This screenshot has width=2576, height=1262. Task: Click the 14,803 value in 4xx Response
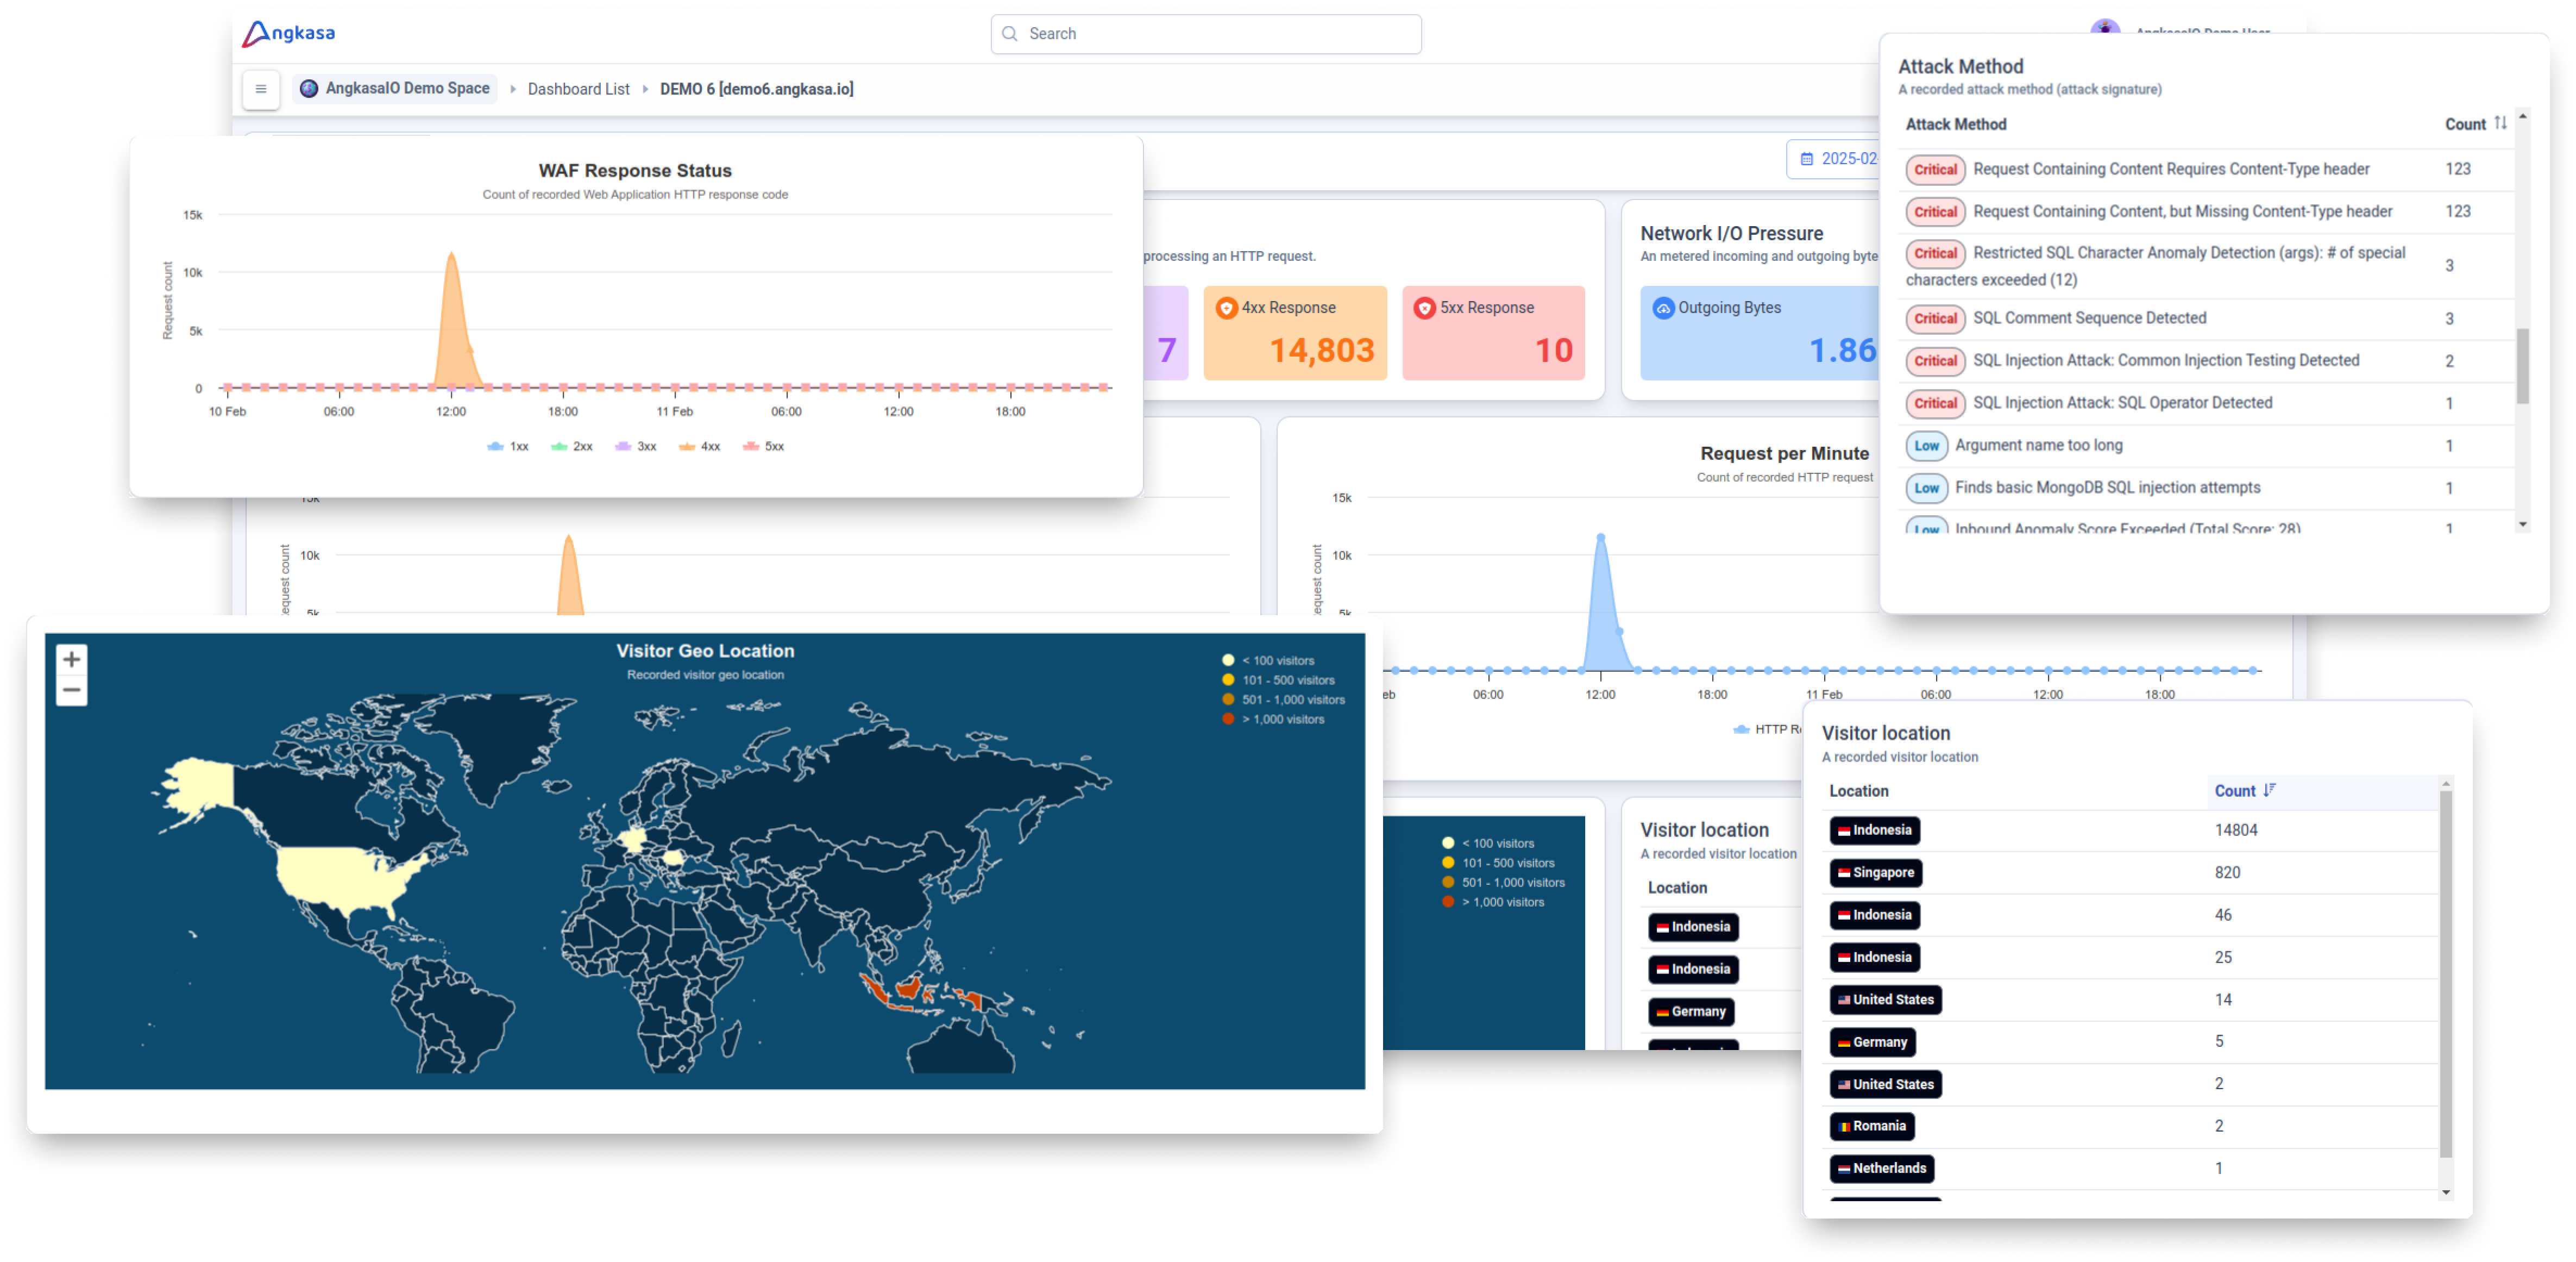pyautogui.click(x=1321, y=351)
